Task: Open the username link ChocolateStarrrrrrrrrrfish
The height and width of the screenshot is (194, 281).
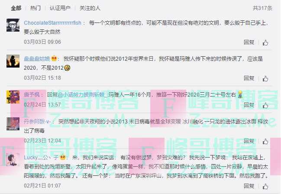Action: (x=52, y=23)
